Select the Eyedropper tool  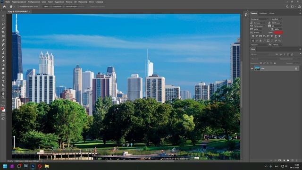pyautogui.click(x=3, y=40)
